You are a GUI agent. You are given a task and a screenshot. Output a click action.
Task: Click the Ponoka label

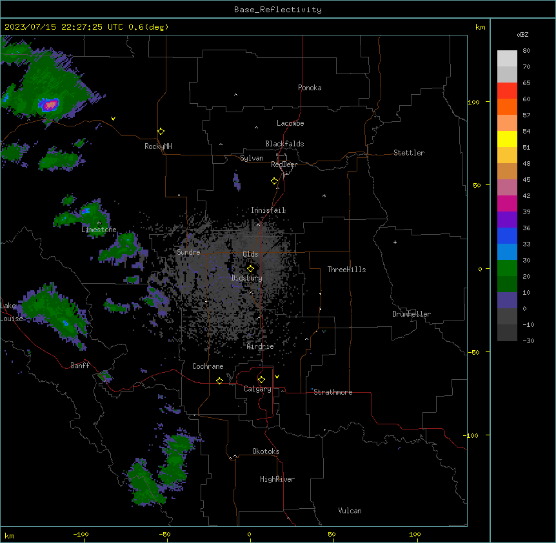(x=310, y=88)
